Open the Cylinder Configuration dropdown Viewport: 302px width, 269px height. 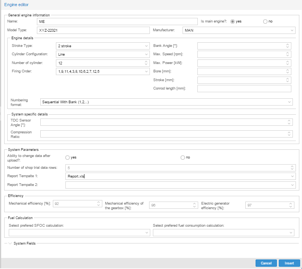[103, 54]
